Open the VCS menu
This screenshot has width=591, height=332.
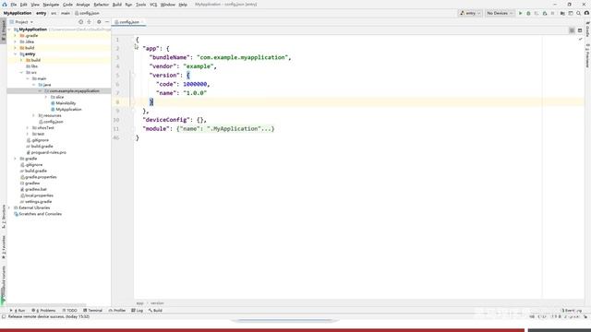click(x=153, y=5)
